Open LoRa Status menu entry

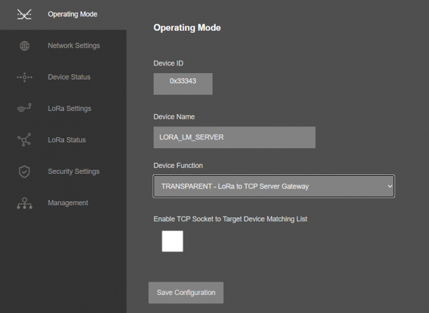pos(67,140)
